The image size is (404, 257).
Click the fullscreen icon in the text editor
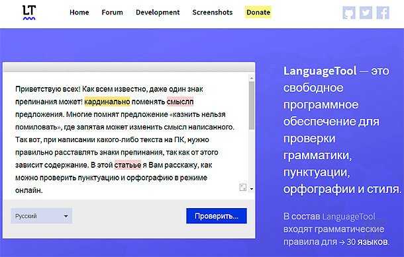pyautogui.click(x=243, y=187)
